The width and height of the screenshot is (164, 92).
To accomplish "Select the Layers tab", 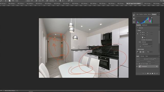I will (x=138, y=56).
